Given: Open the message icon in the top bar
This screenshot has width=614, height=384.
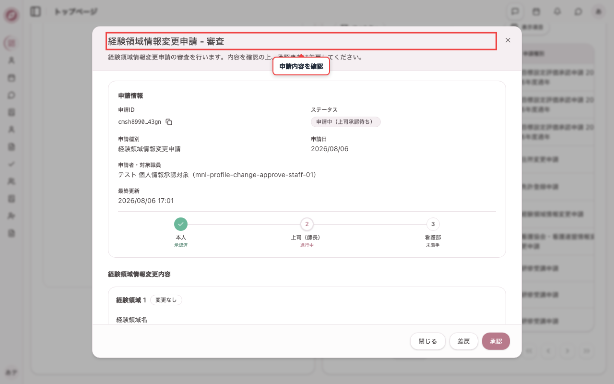Looking at the screenshot, I should click(515, 12).
